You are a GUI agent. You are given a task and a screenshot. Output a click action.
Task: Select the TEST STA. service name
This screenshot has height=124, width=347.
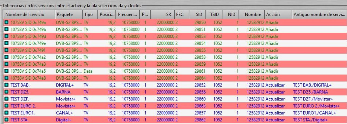tap(20, 120)
